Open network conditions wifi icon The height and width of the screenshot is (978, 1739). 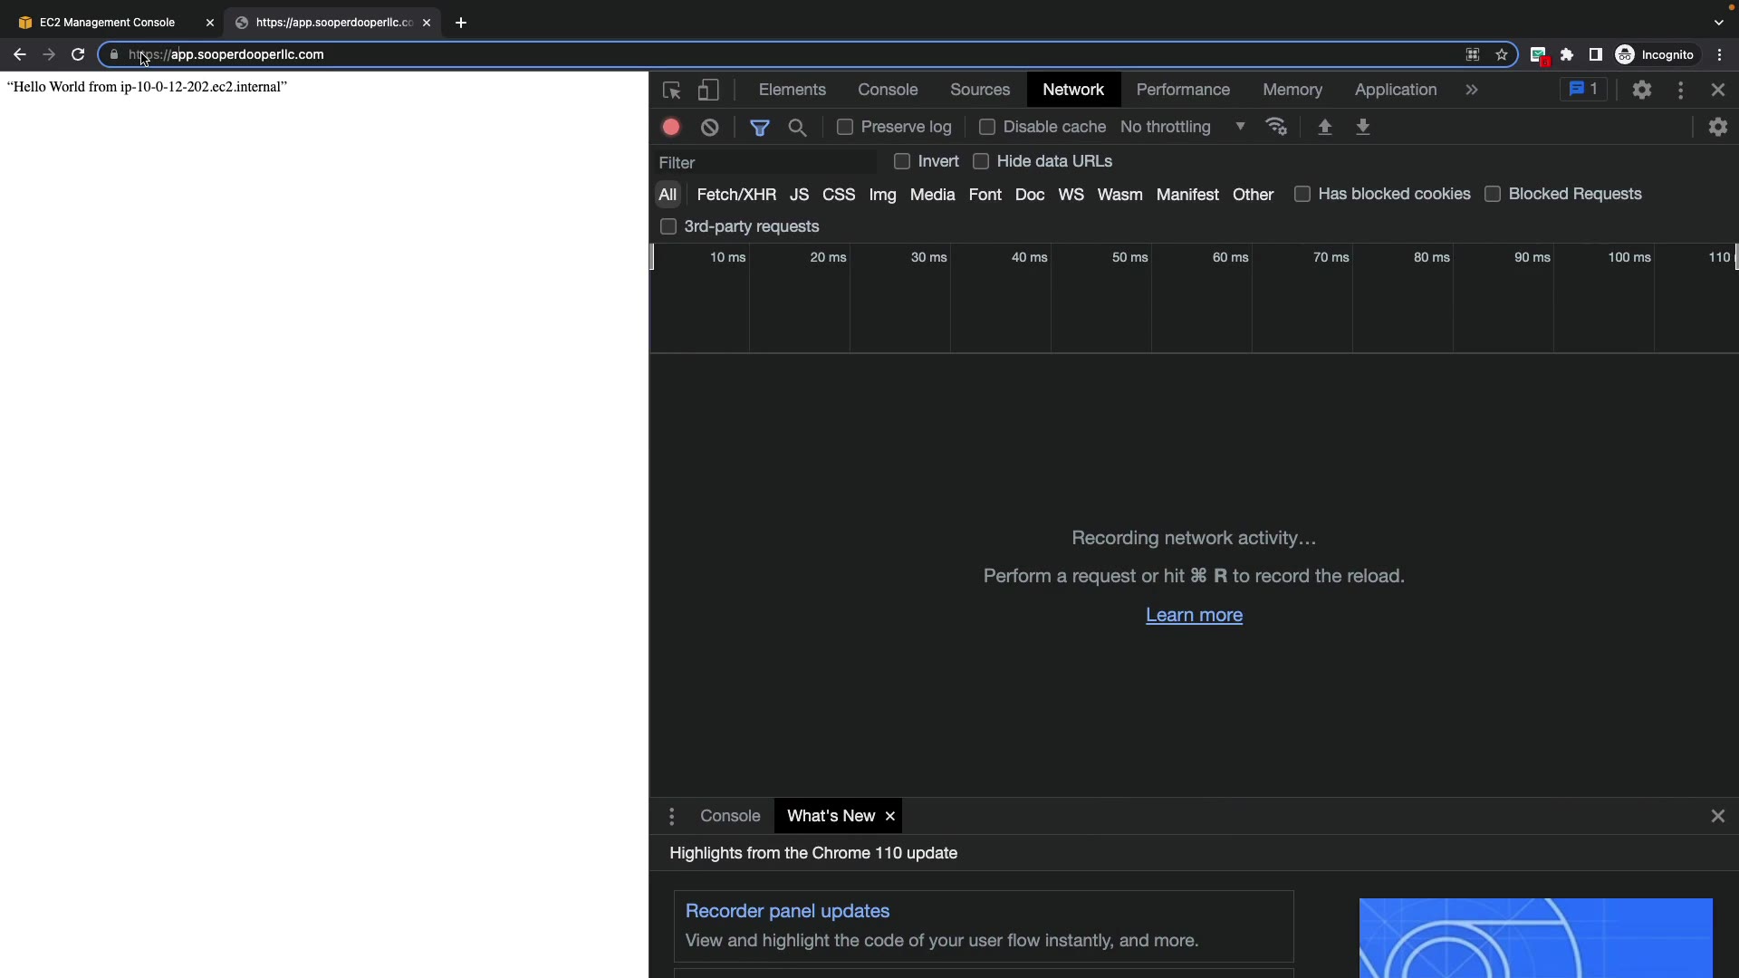click(1276, 127)
